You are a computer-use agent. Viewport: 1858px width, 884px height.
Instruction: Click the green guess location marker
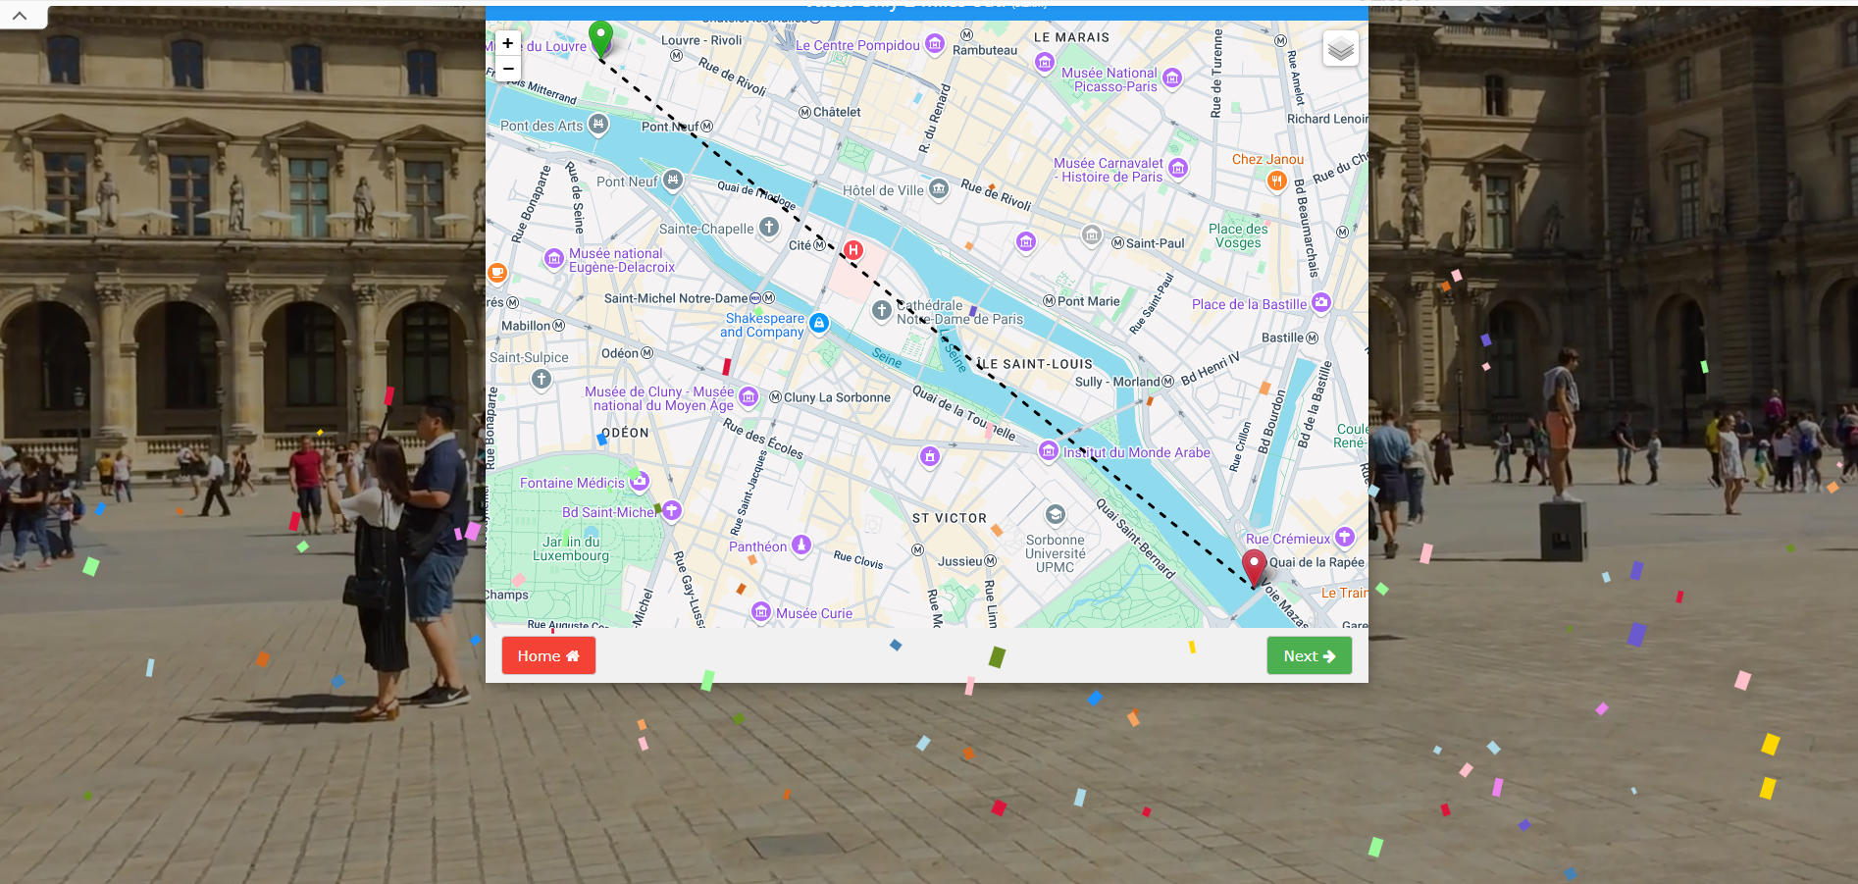pyautogui.click(x=600, y=38)
